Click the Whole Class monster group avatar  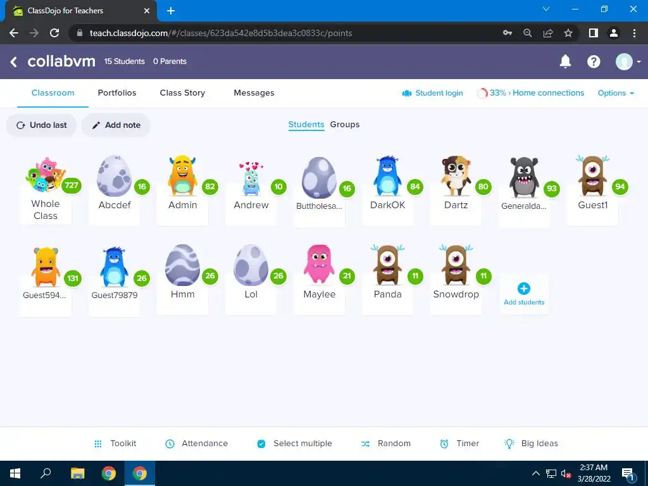tap(45, 175)
